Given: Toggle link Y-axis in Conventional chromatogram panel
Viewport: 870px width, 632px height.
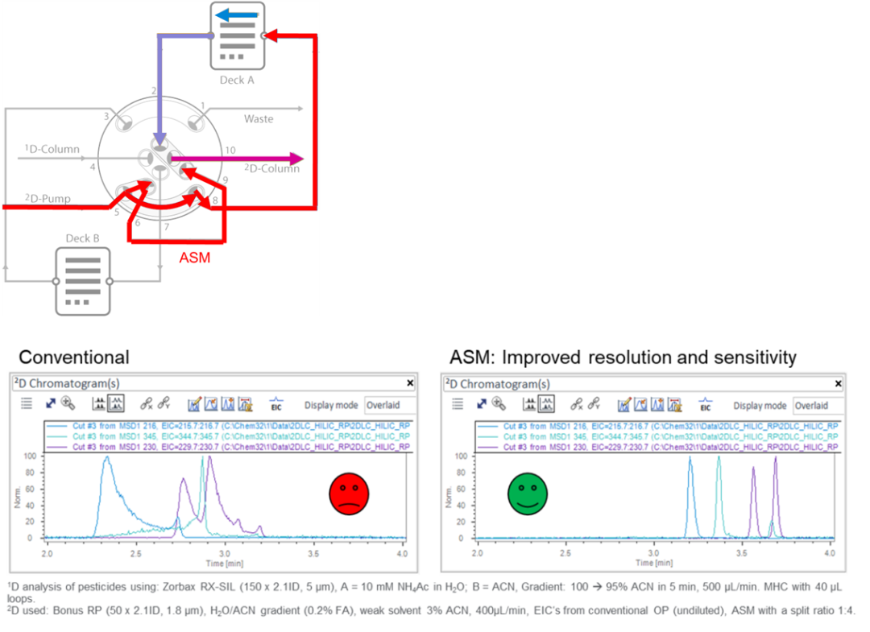Looking at the screenshot, I should point(164,403).
